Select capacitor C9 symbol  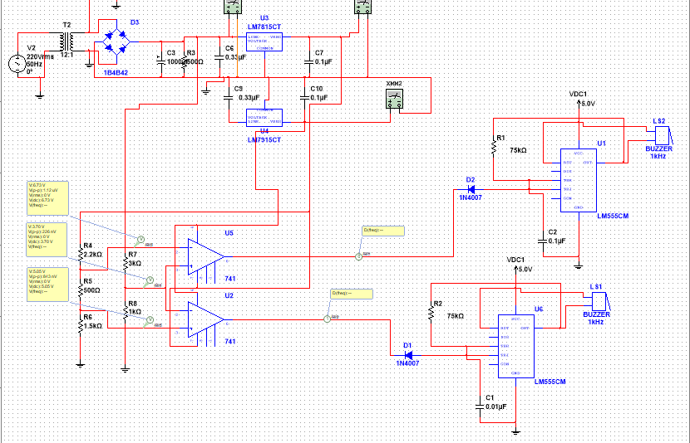pos(229,97)
